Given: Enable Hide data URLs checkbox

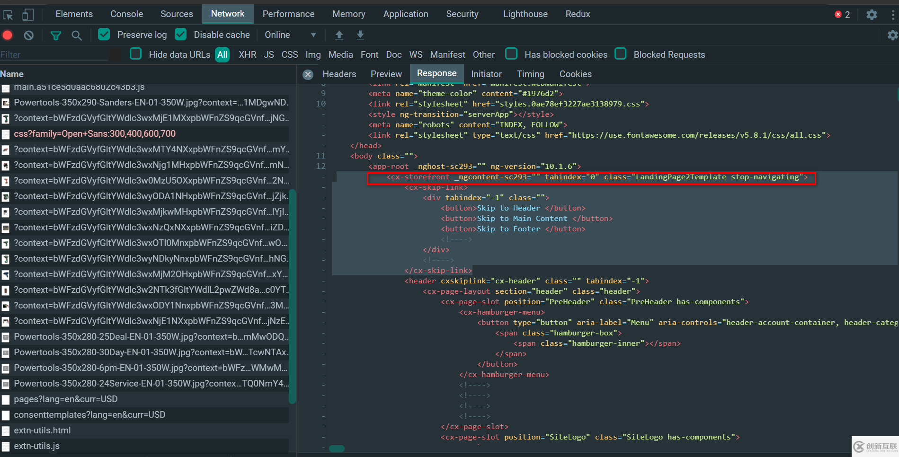Looking at the screenshot, I should point(136,53).
